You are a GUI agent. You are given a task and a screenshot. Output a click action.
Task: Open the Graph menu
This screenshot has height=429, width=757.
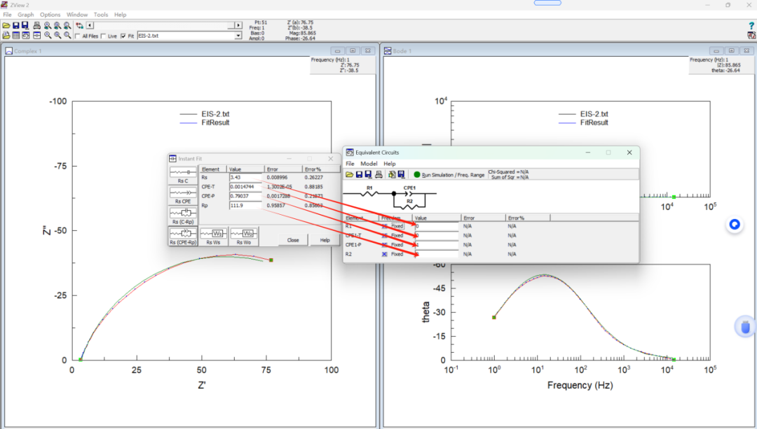[26, 15]
